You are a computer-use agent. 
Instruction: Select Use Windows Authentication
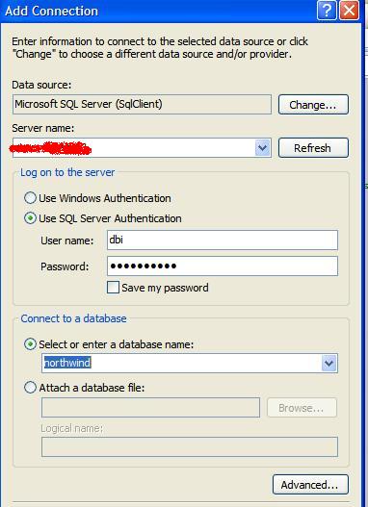pos(30,198)
